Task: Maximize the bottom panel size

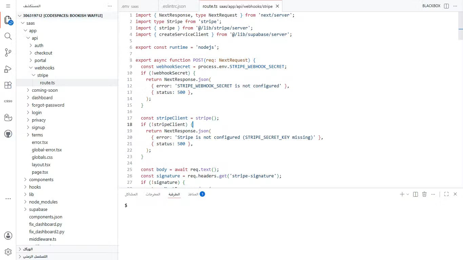Action: (446, 194)
